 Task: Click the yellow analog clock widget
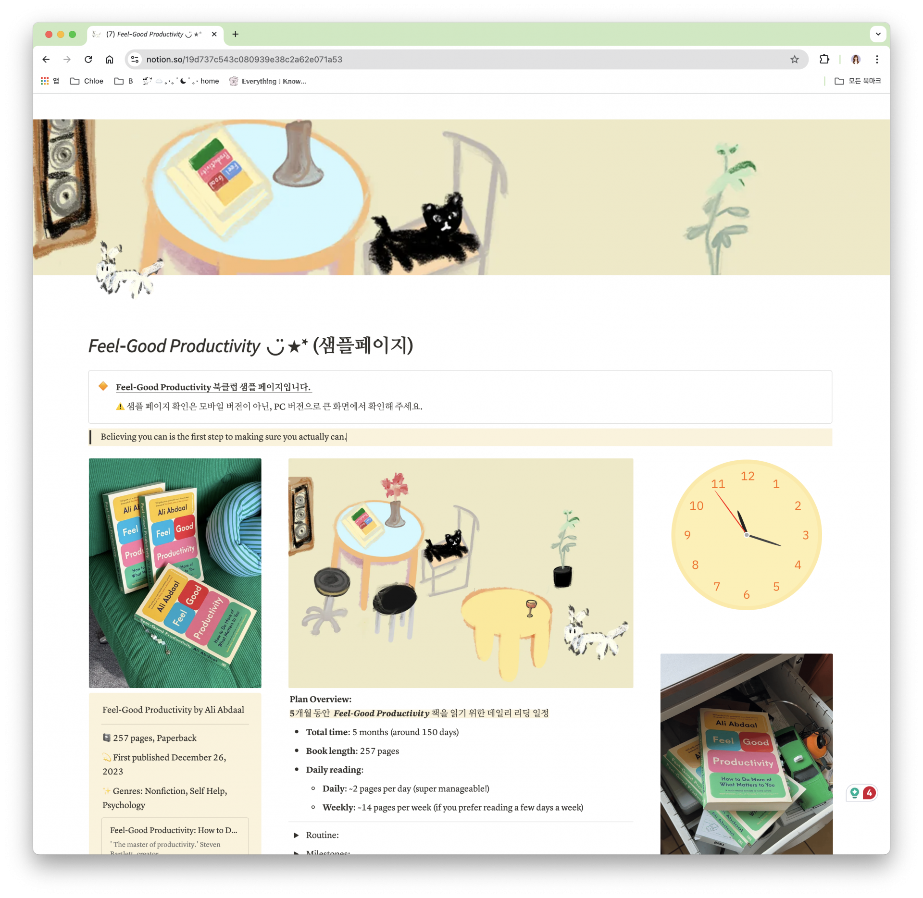coord(746,535)
